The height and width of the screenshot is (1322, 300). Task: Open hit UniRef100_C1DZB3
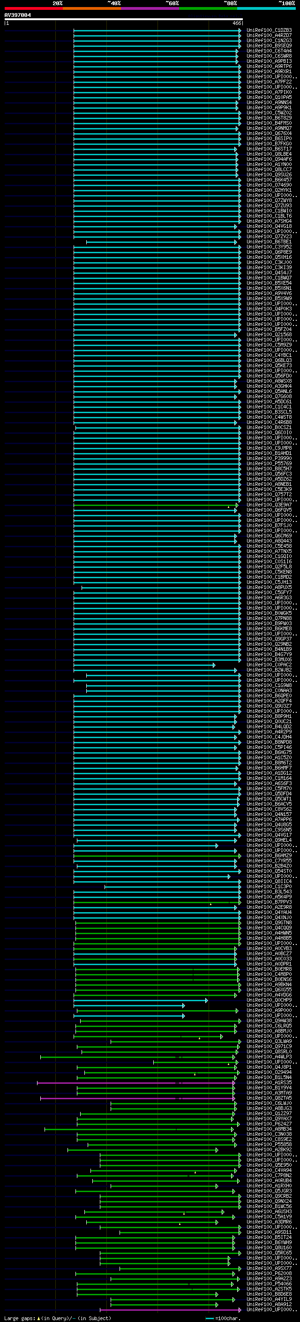[x=269, y=30]
